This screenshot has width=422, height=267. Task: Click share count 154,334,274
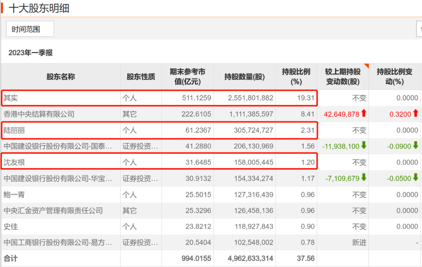(254, 178)
